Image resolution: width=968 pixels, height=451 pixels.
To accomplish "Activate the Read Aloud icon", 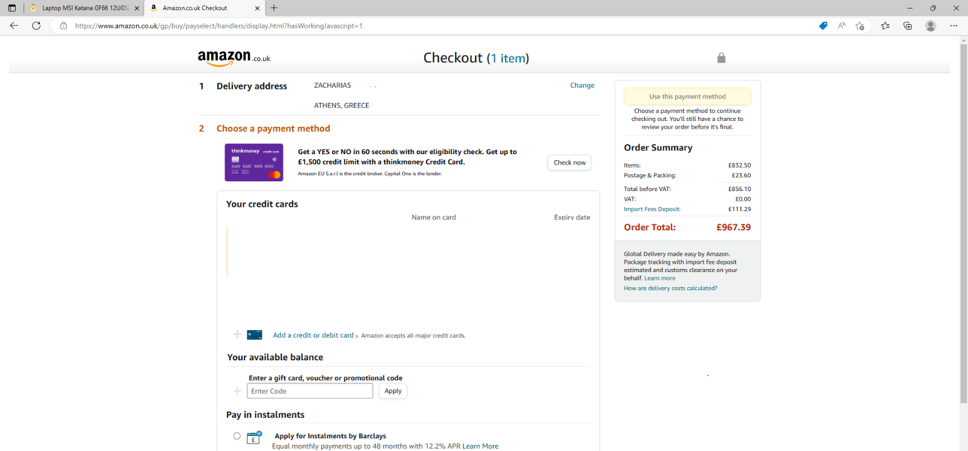I will click(842, 25).
